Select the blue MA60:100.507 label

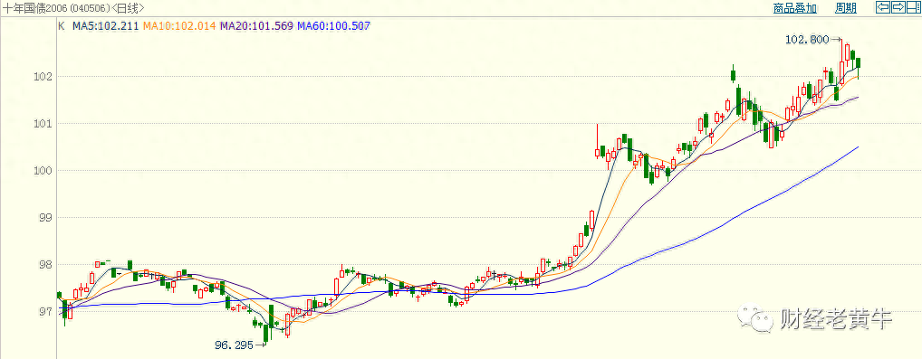coord(333,26)
